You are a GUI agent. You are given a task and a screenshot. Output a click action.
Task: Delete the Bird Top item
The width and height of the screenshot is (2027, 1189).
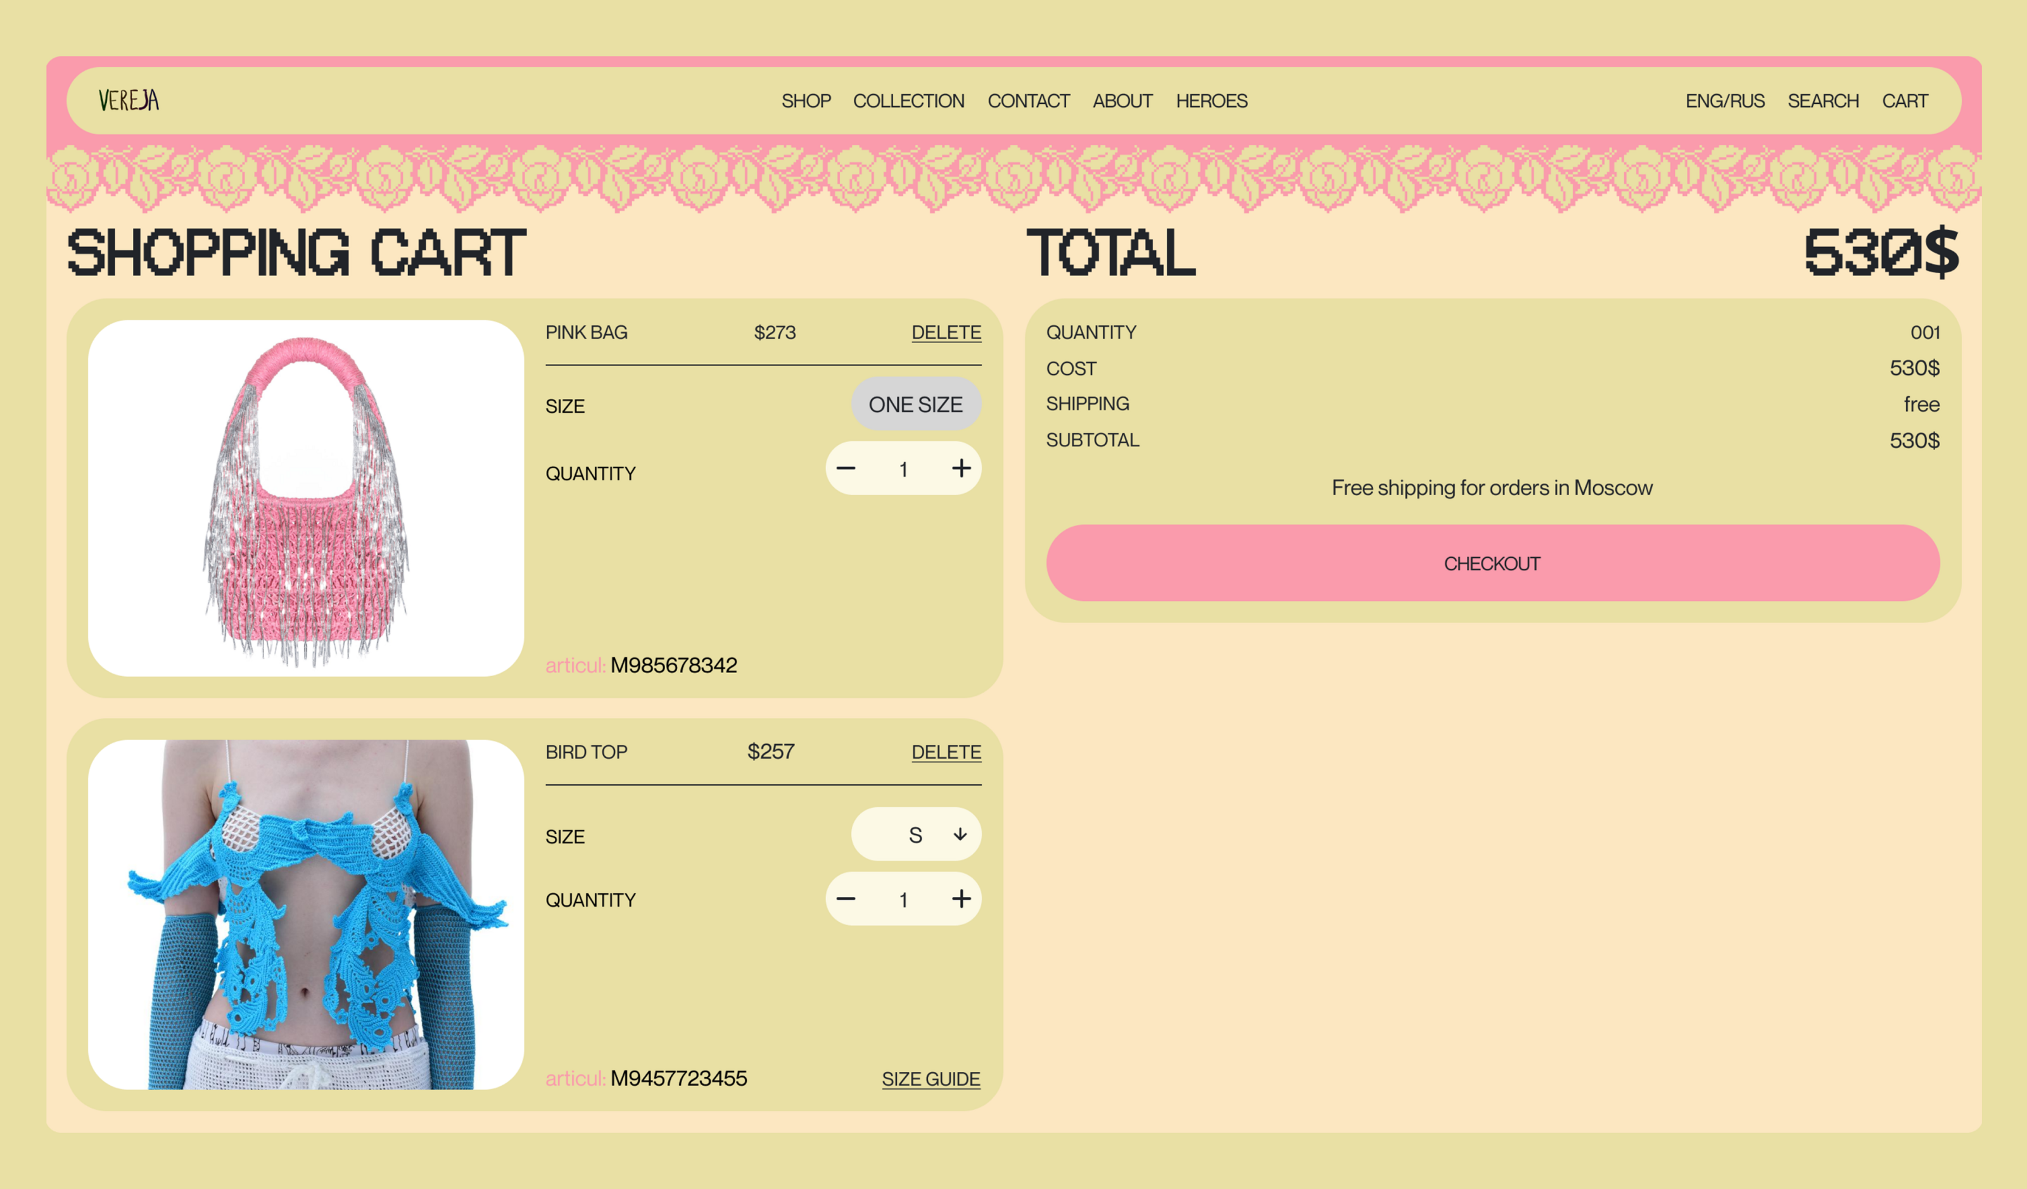946,753
